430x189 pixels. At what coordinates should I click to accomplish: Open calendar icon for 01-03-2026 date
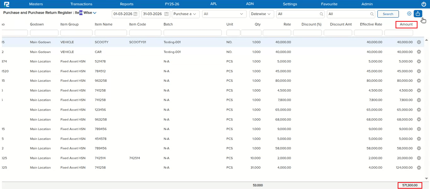click(x=135, y=14)
